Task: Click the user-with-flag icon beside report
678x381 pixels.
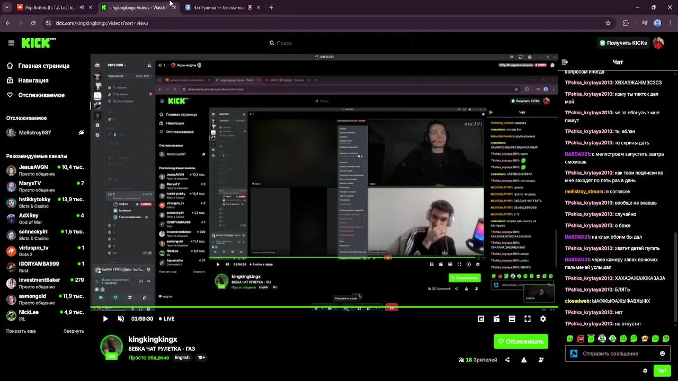Action: click(x=541, y=360)
